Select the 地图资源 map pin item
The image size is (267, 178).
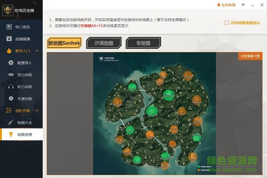pos(21,134)
